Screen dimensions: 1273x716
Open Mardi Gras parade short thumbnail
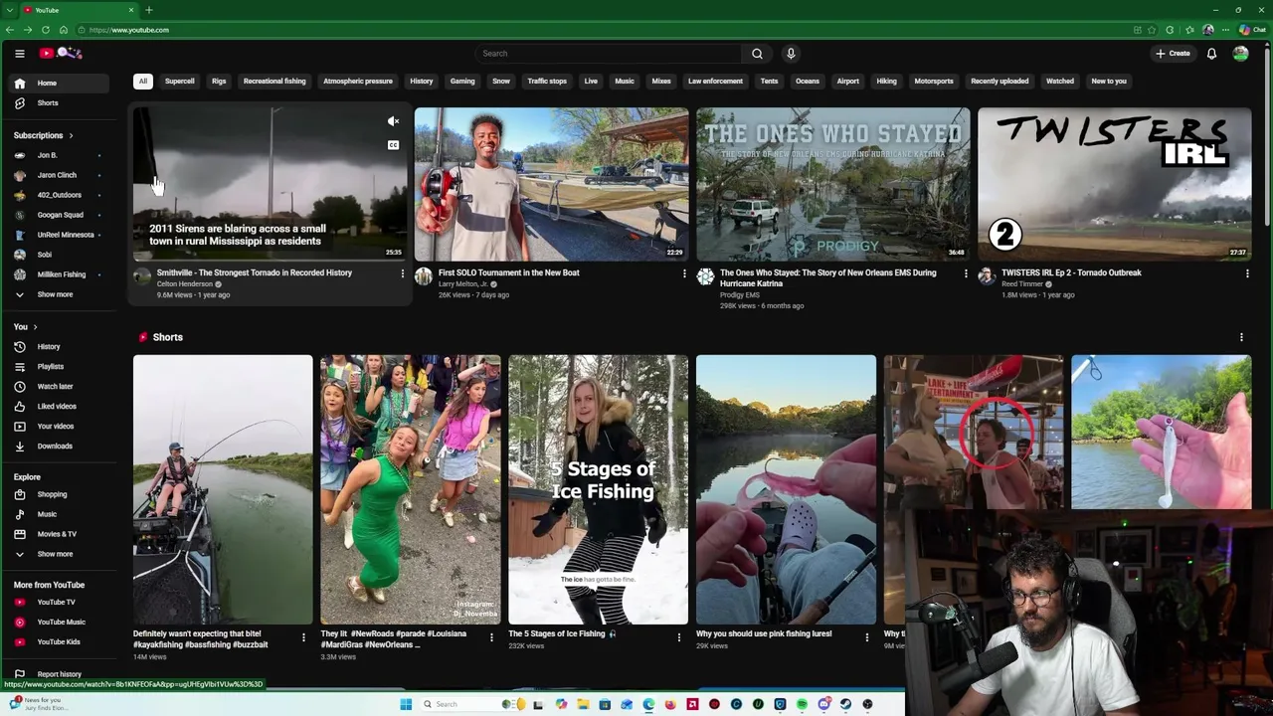click(411, 489)
